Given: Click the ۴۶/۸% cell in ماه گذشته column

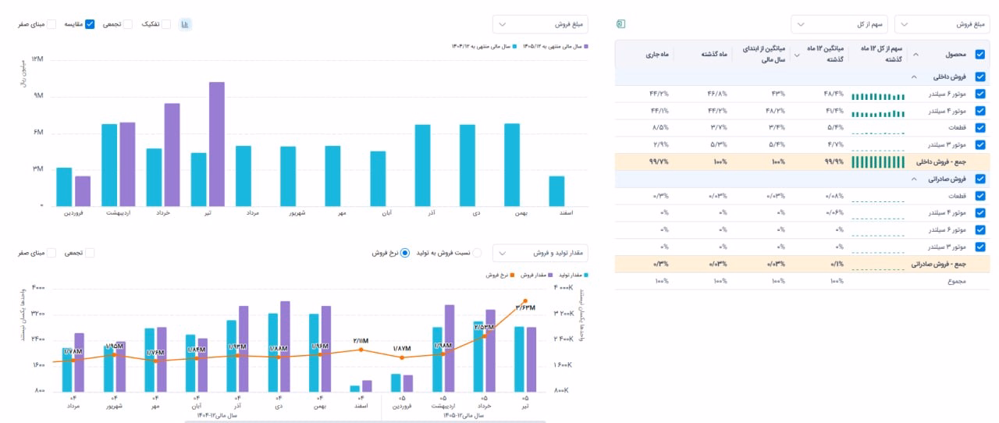Looking at the screenshot, I should click(x=716, y=94).
